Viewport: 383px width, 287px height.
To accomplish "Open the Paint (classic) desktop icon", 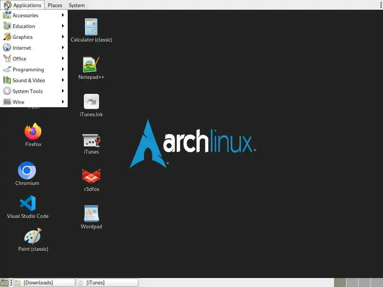I will click(33, 236).
